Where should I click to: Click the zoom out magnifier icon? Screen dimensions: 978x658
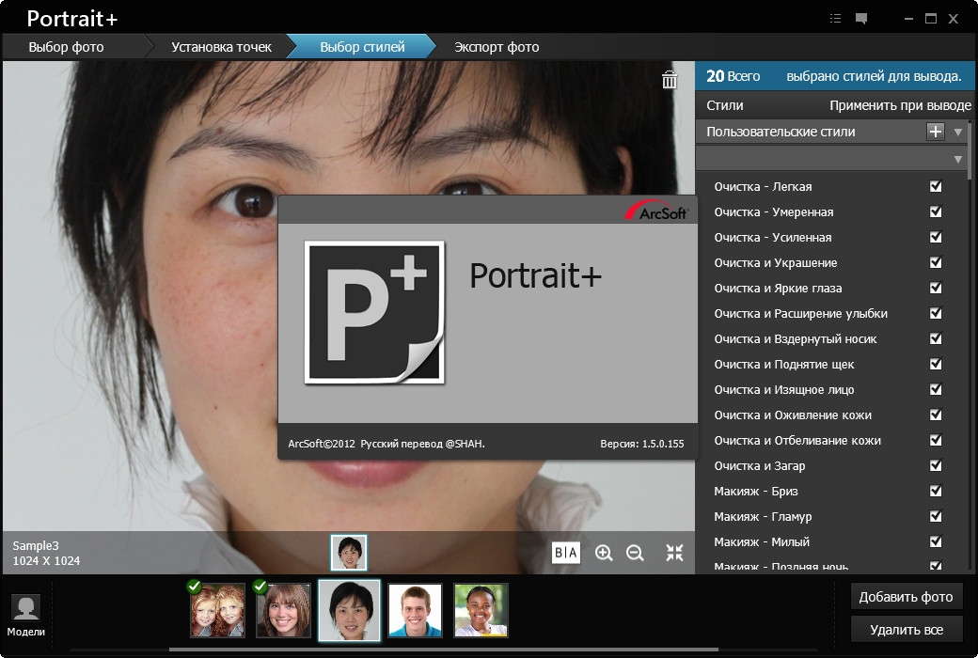(635, 553)
